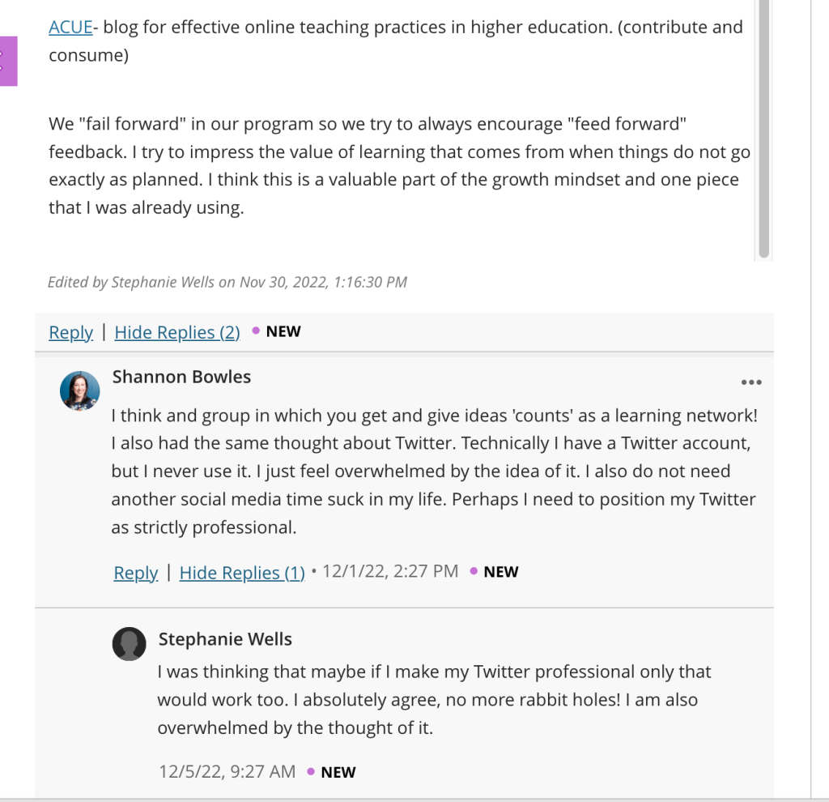Select the Shannon Bowles author name
This screenshot has width=829, height=802.
click(x=181, y=377)
